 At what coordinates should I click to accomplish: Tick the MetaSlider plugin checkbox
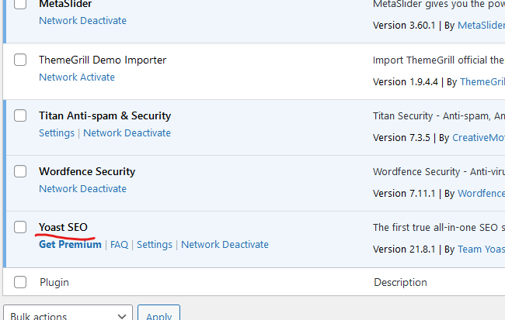[x=20, y=4]
